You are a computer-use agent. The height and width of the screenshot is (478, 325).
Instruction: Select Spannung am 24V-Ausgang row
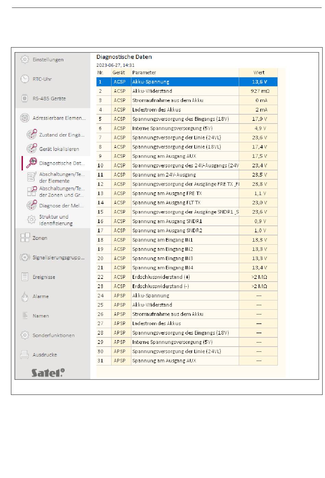pos(187,175)
